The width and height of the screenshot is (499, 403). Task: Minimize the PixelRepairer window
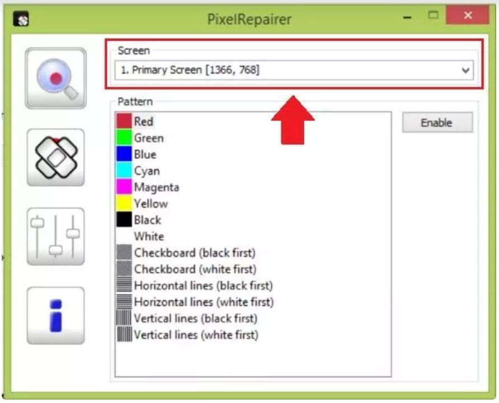407,17
